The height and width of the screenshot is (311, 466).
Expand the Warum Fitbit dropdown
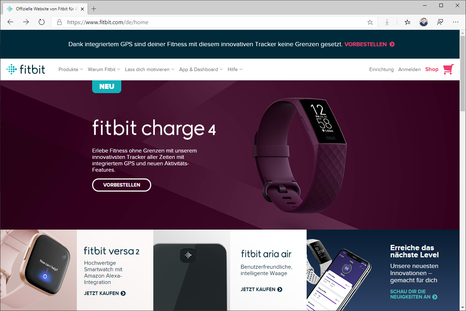click(x=104, y=69)
